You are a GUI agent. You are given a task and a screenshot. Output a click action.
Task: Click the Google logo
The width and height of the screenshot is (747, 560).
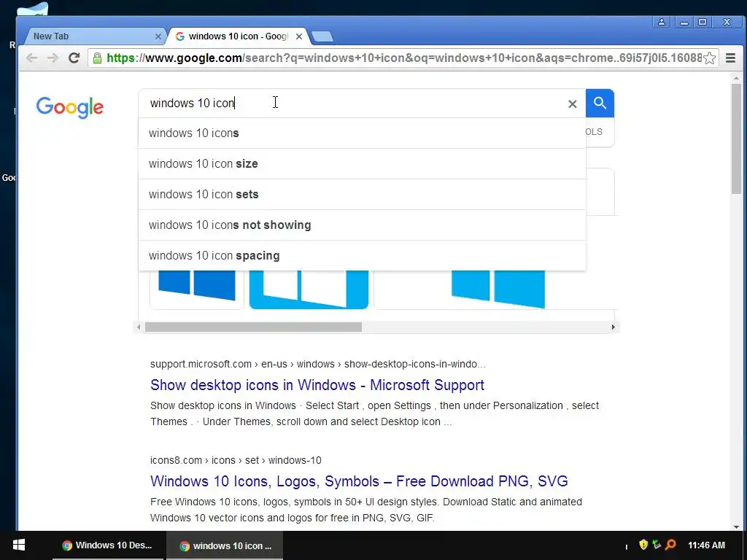pyautogui.click(x=69, y=108)
